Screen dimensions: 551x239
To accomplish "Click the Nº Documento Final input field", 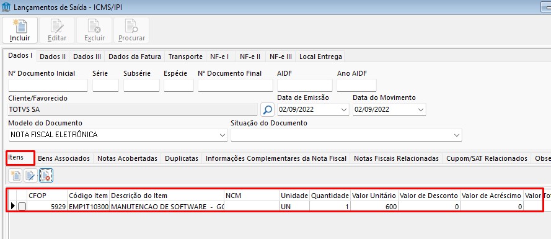I will tap(235, 86).
